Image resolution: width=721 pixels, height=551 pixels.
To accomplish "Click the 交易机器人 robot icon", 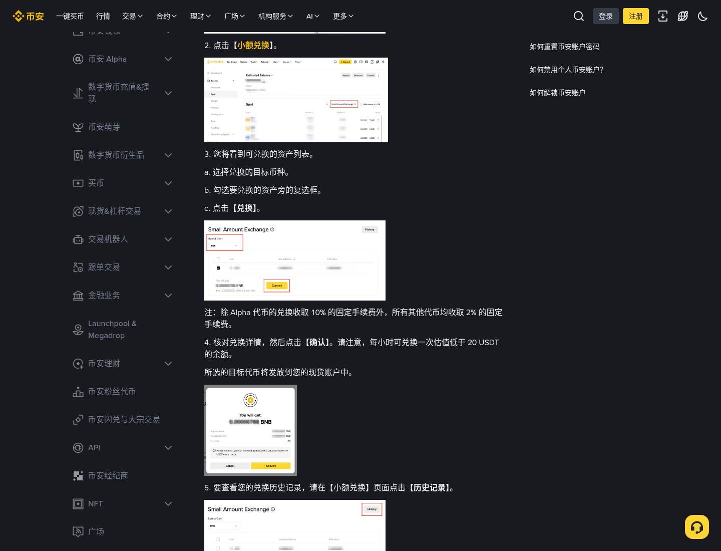I will [78, 239].
